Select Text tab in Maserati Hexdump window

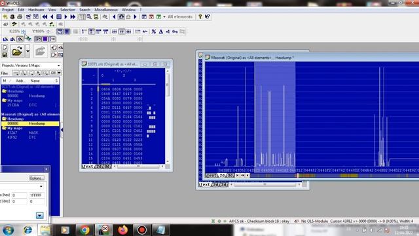tap(211, 175)
